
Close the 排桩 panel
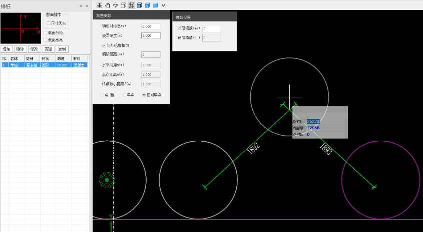(87, 6)
